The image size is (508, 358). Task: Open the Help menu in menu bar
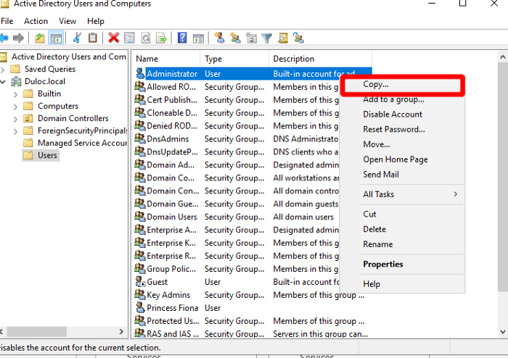tap(96, 21)
